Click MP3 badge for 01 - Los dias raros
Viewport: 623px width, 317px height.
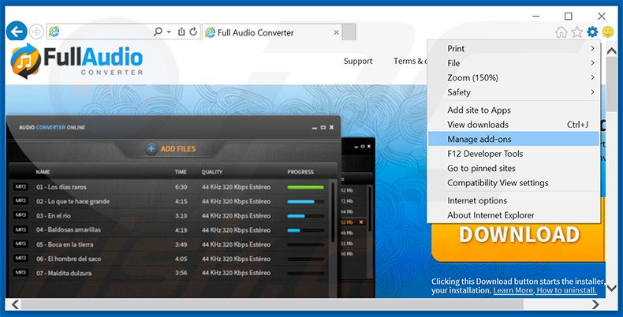[x=21, y=187]
